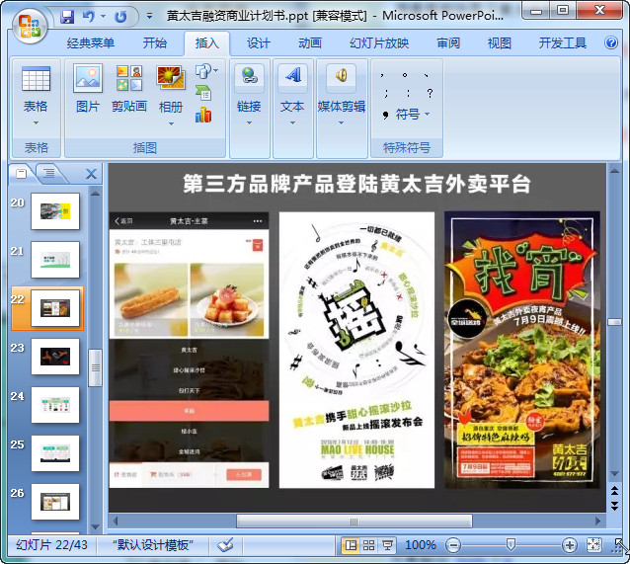Viewport: 630px width, 564px height.
Task: Switch to the slides thumbnail pane tab
Action: coord(22,173)
